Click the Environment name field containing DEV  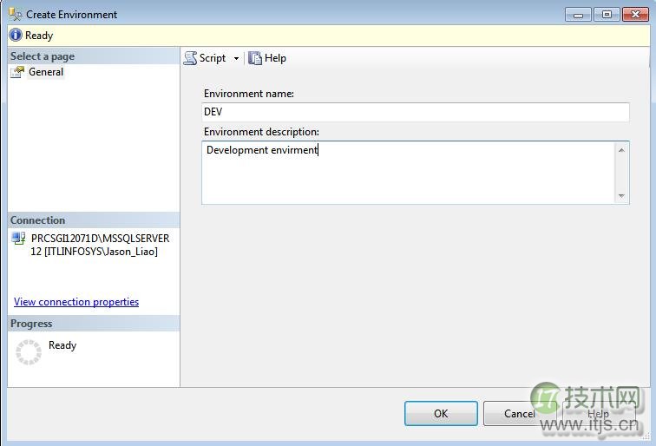click(415, 112)
